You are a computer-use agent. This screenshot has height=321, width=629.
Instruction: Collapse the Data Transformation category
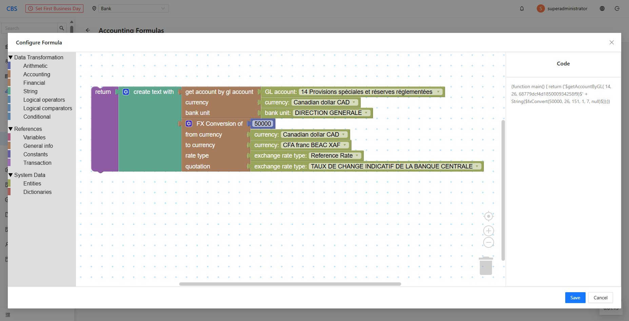[11, 58]
